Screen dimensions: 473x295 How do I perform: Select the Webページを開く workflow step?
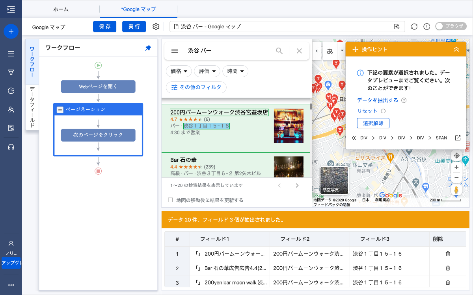98,87
